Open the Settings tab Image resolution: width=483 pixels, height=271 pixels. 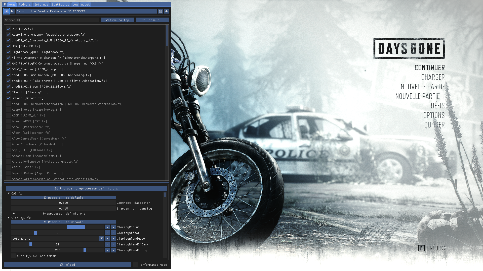[x=41, y=5]
